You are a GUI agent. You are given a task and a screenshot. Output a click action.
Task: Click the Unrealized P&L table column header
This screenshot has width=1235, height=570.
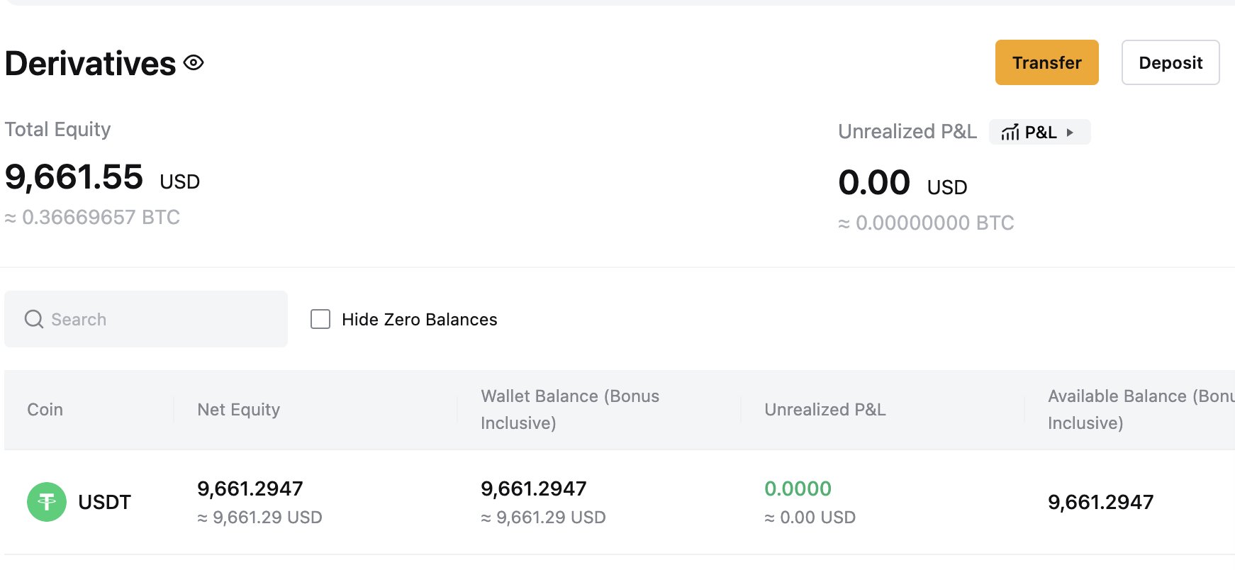[x=825, y=410]
